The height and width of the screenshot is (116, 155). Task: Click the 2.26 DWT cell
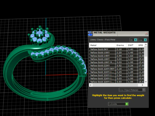point(132,65)
